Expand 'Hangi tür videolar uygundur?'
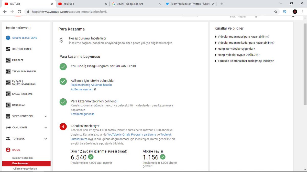The width and height of the screenshot is (307, 172). 235,49
